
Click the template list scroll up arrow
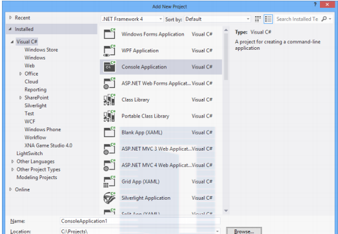pyautogui.click(x=226, y=30)
